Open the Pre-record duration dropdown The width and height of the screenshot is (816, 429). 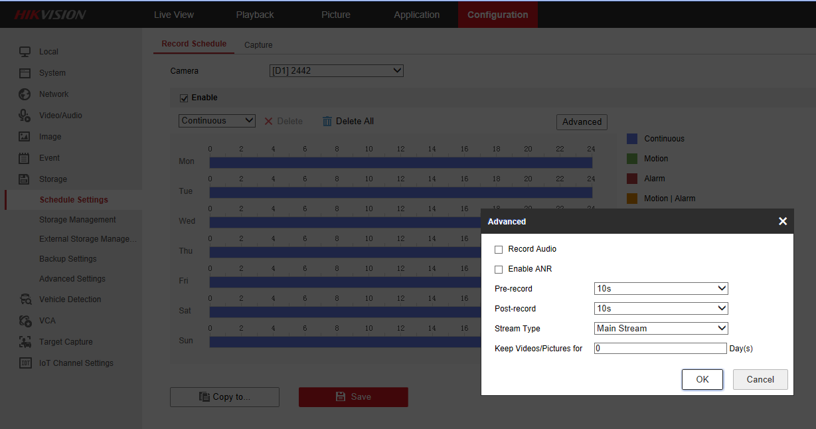[x=661, y=289]
